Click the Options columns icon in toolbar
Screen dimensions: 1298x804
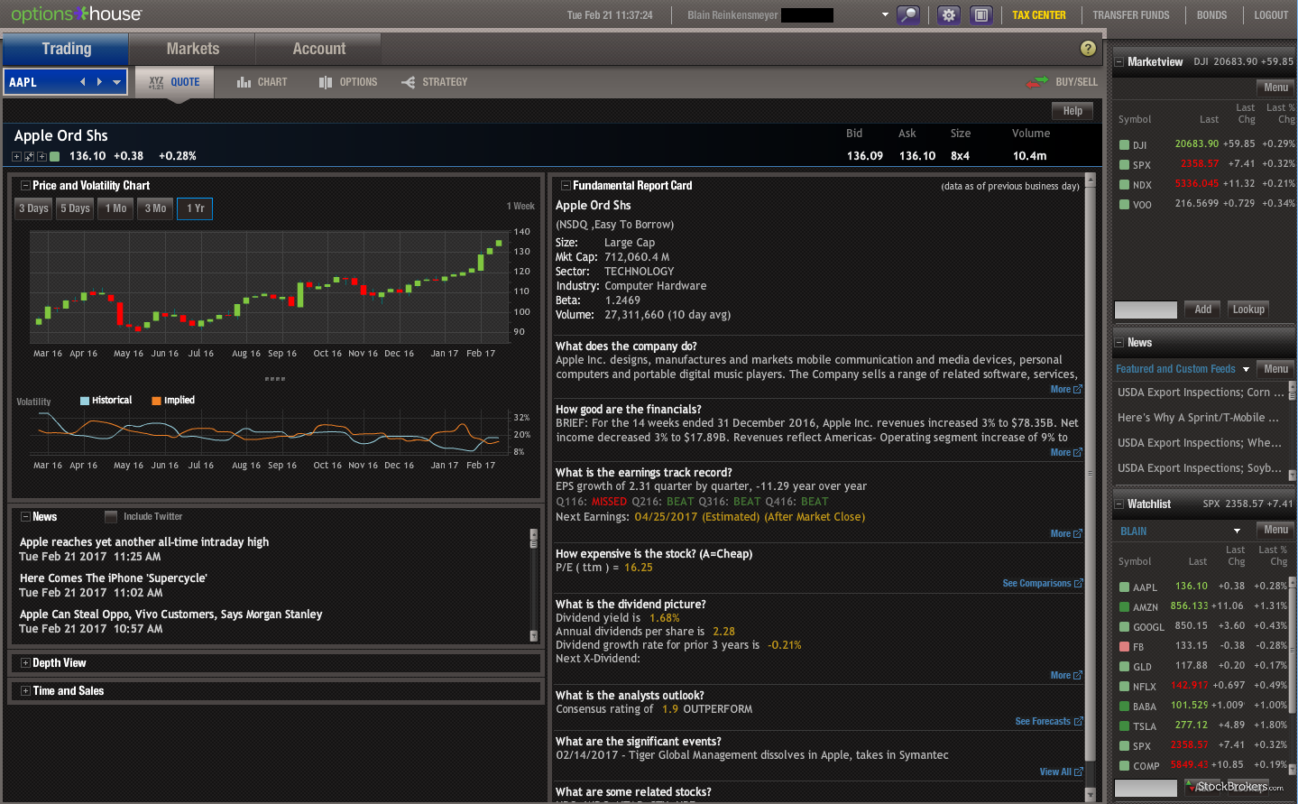(326, 82)
